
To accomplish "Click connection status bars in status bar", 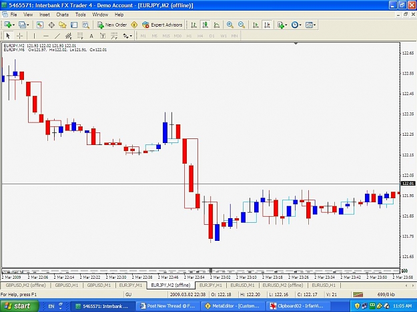I will point(358,294).
